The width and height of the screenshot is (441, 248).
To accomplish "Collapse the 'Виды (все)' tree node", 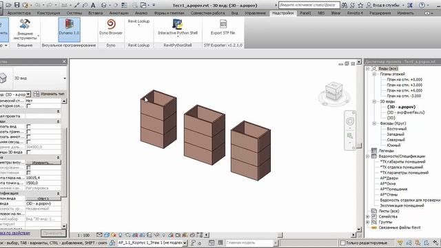I will coord(367,69).
